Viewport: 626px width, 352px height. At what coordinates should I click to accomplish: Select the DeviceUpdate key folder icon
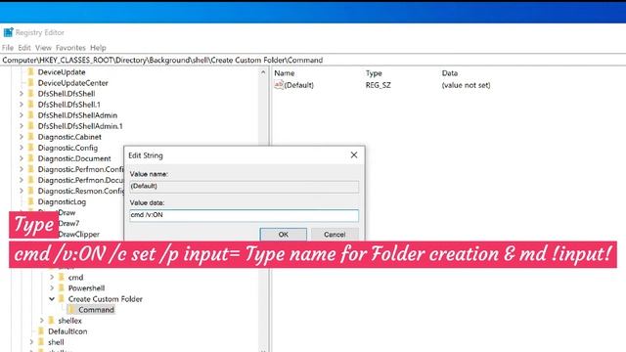tap(30, 72)
